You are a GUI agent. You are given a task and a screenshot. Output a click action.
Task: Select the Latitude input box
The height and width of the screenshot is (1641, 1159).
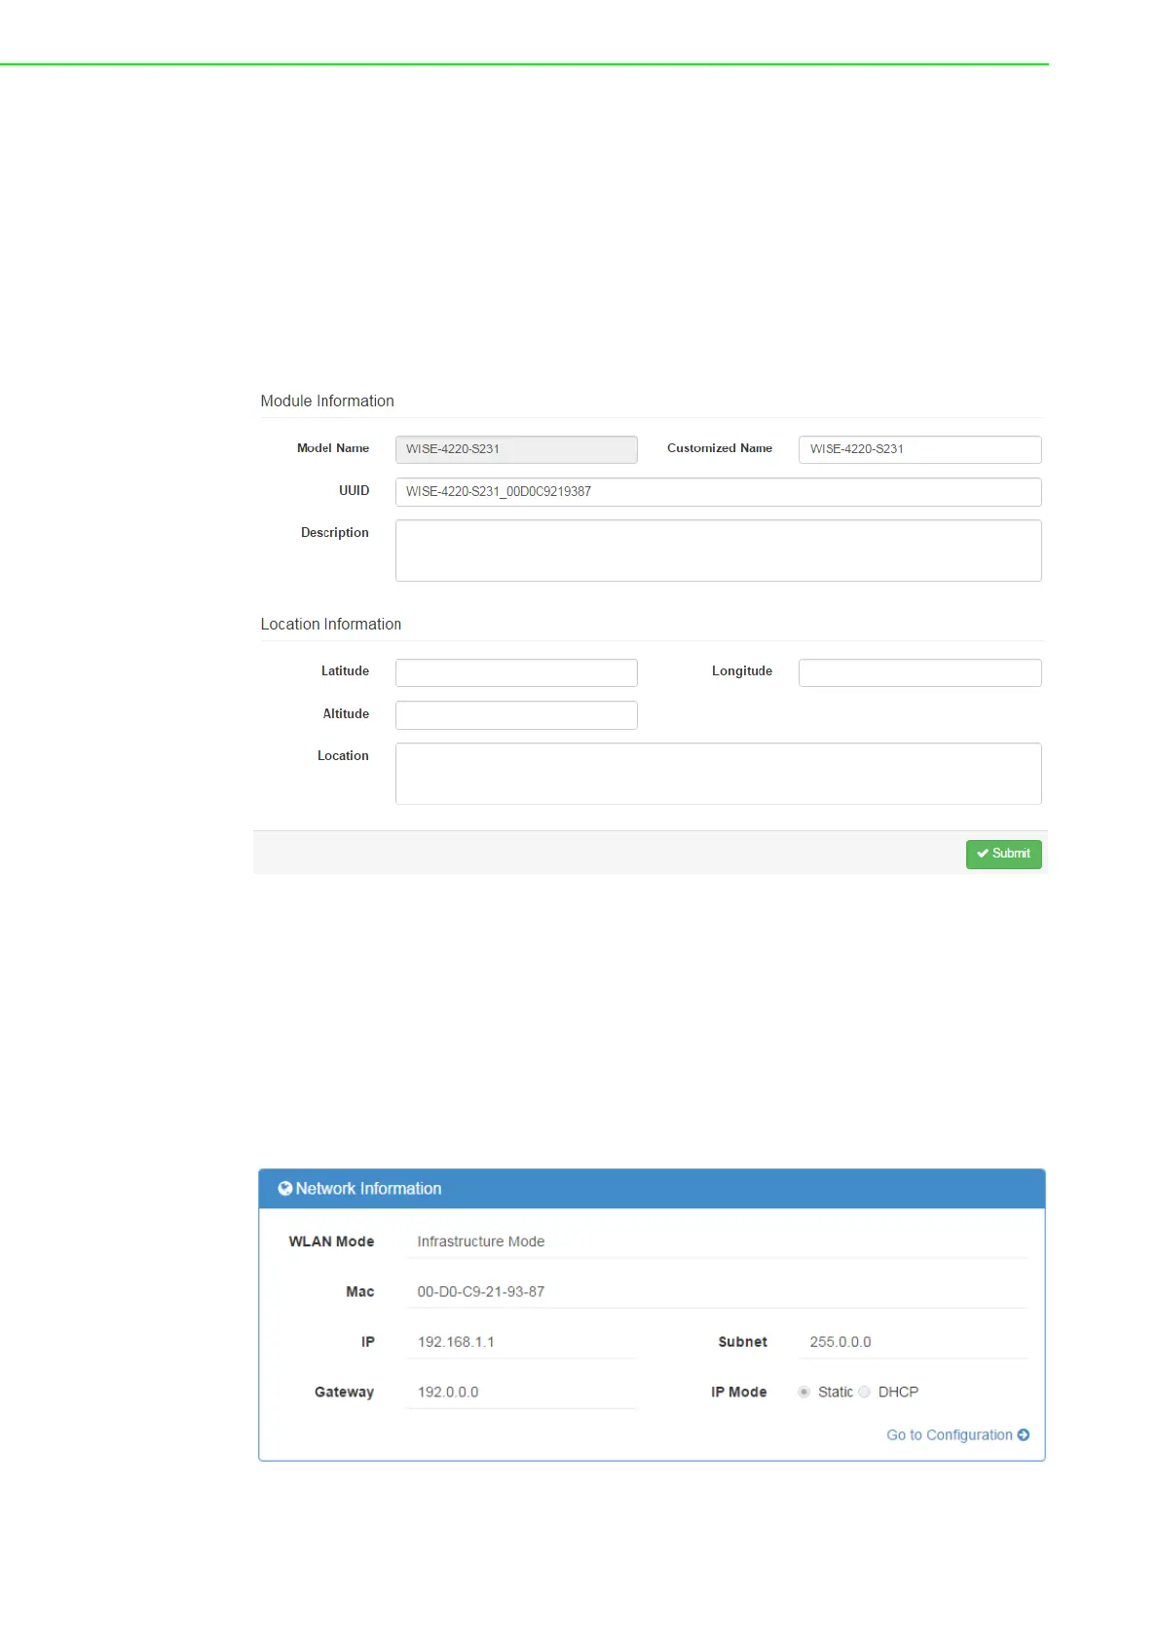pyautogui.click(x=516, y=672)
